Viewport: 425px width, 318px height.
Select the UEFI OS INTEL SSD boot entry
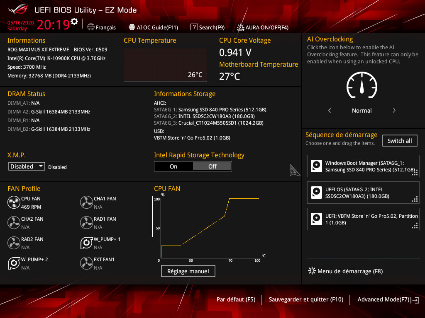[363, 193]
